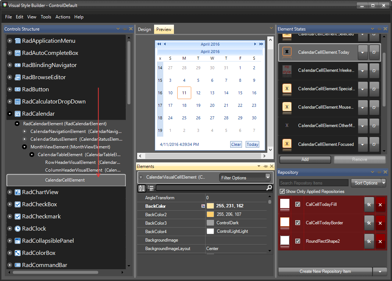392x281 pixels.
Task: Switch to categorized view in Elements panel
Action: click(x=150, y=188)
